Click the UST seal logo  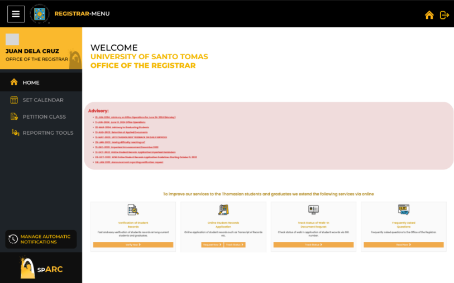click(40, 13)
